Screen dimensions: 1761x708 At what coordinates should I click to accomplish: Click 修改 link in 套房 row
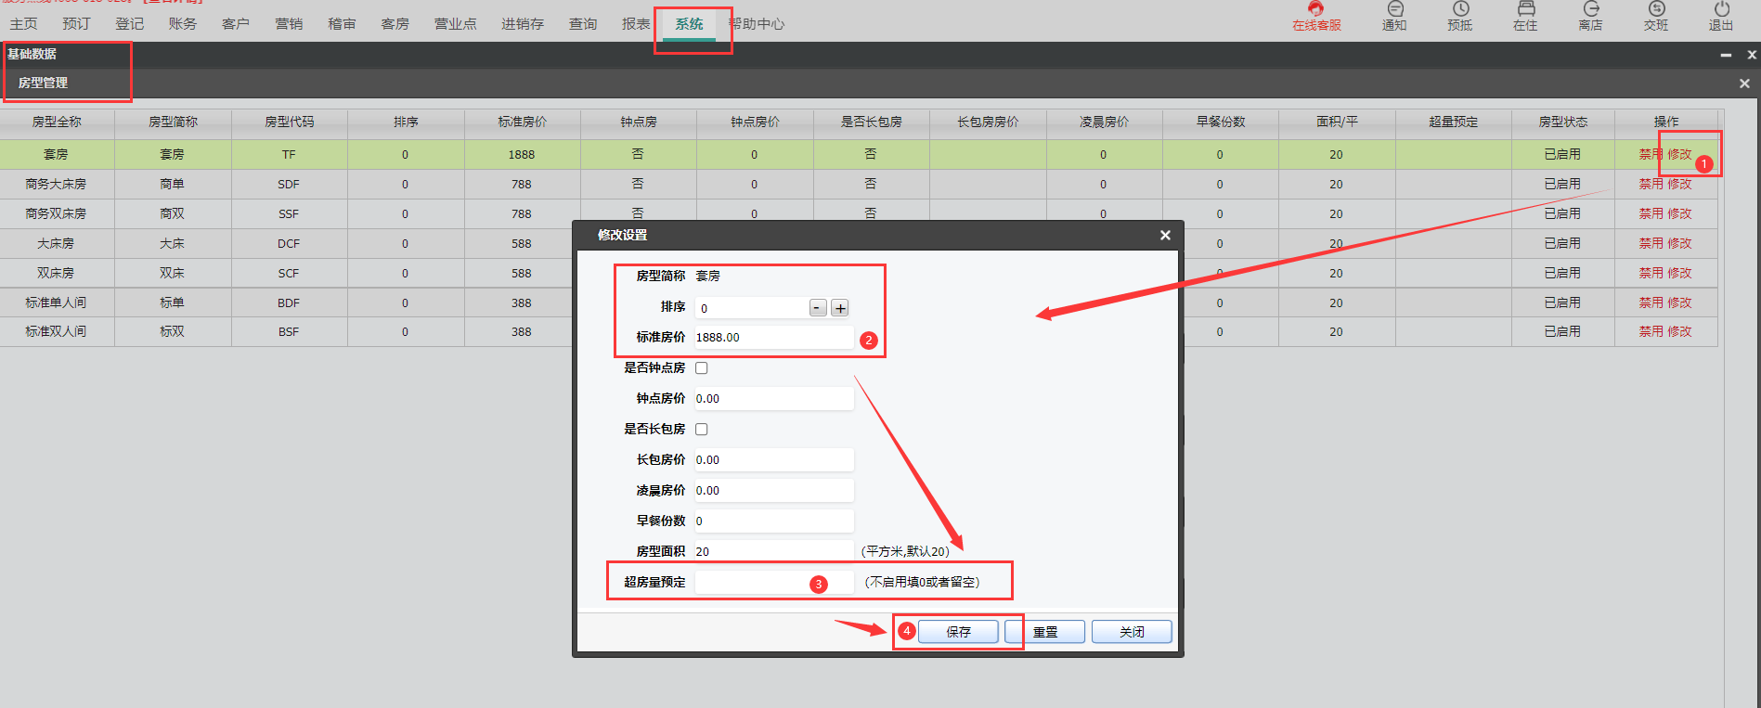[1679, 154]
